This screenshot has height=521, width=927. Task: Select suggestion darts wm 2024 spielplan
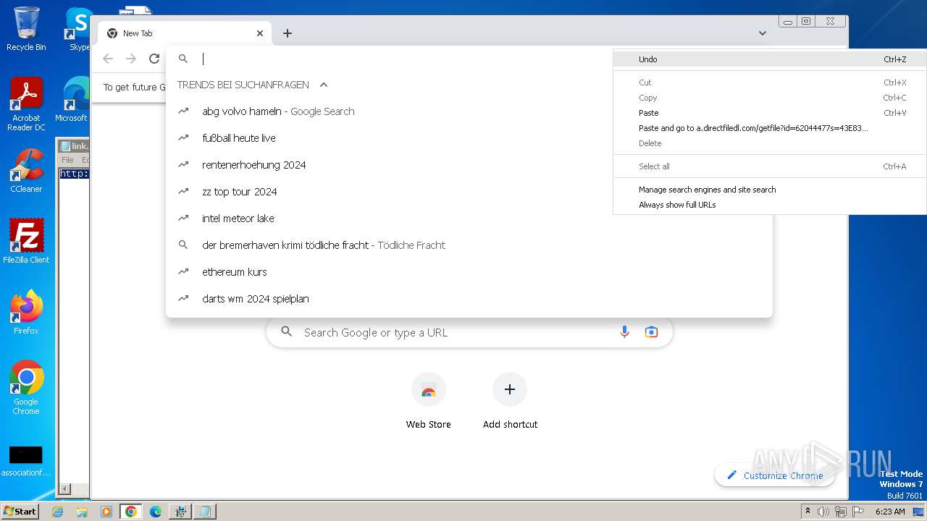coord(469,299)
